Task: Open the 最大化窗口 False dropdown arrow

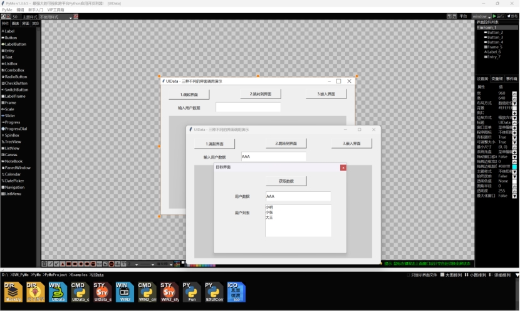Action: [x=515, y=196]
